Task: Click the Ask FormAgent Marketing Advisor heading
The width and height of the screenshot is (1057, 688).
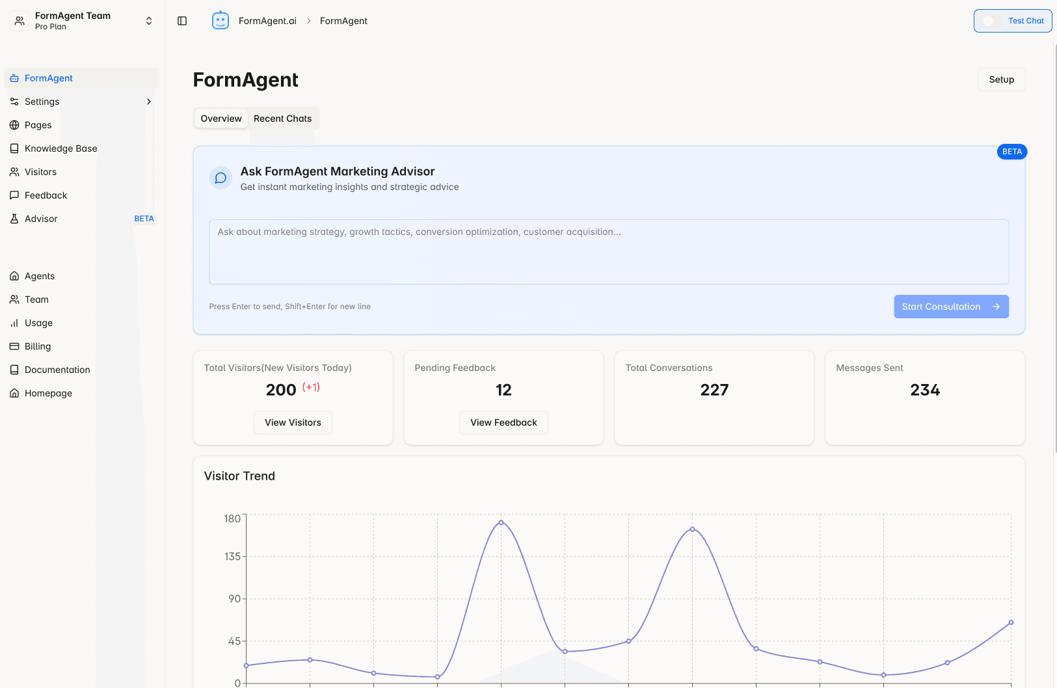Action: click(338, 171)
